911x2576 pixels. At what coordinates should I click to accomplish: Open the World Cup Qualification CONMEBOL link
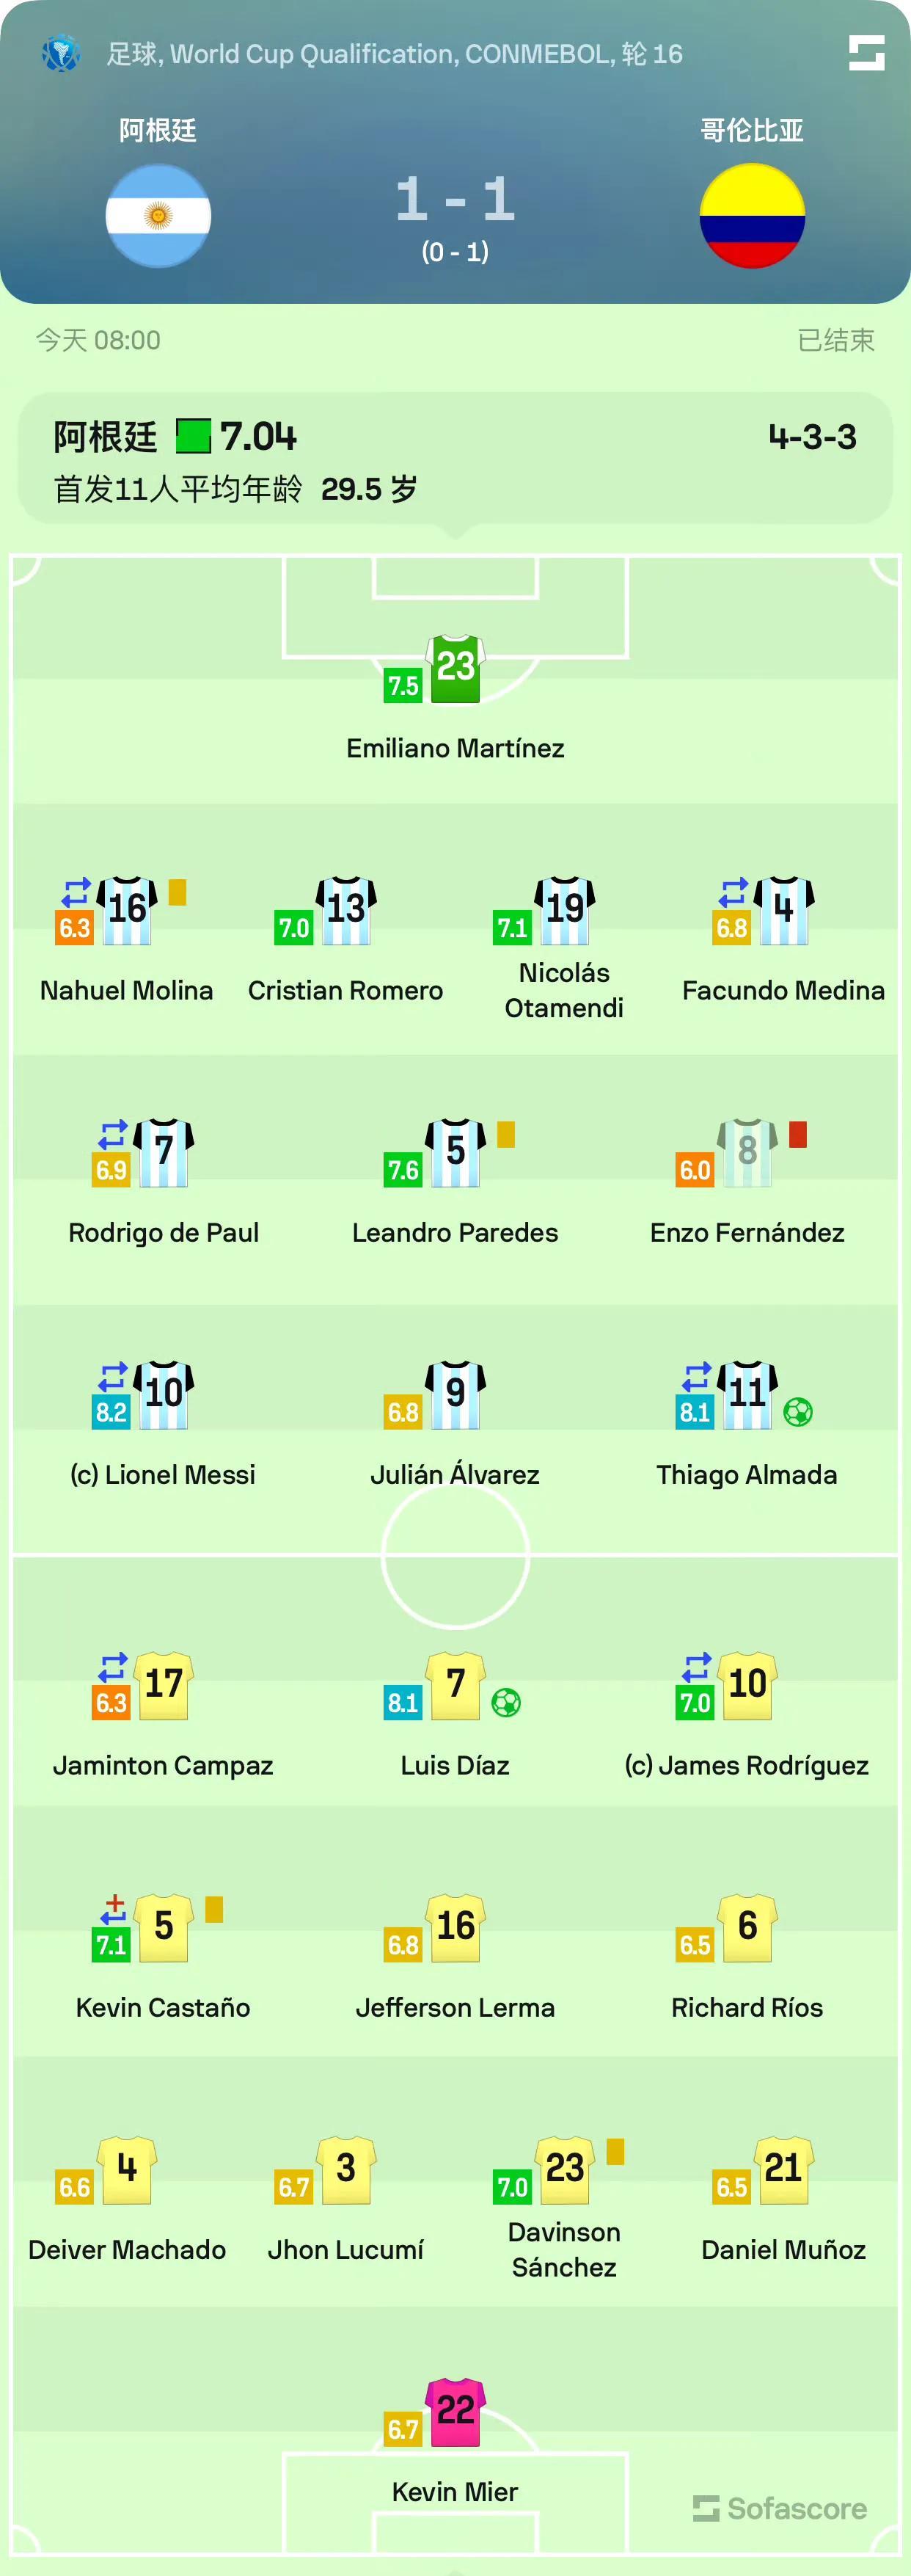[x=395, y=54]
